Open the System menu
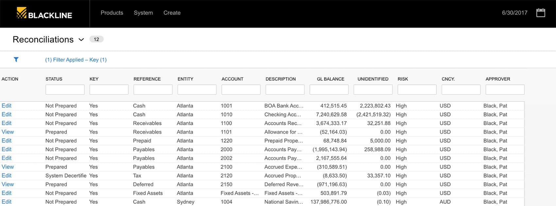 tap(143, 13)
